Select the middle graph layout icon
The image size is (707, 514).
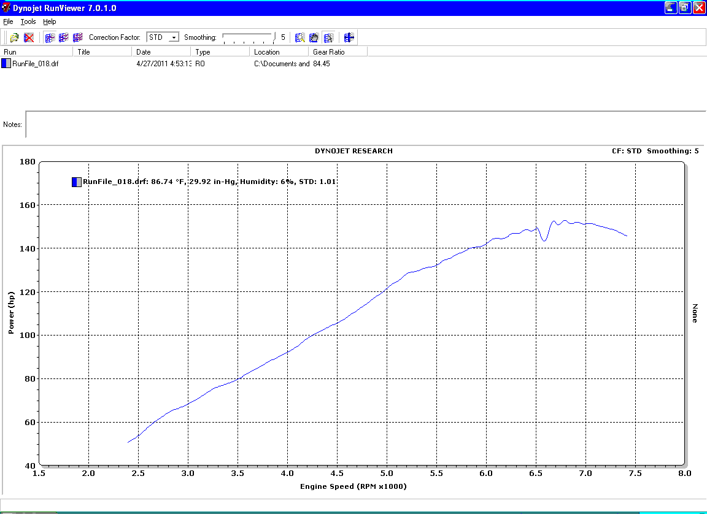(x=64, y=37)
